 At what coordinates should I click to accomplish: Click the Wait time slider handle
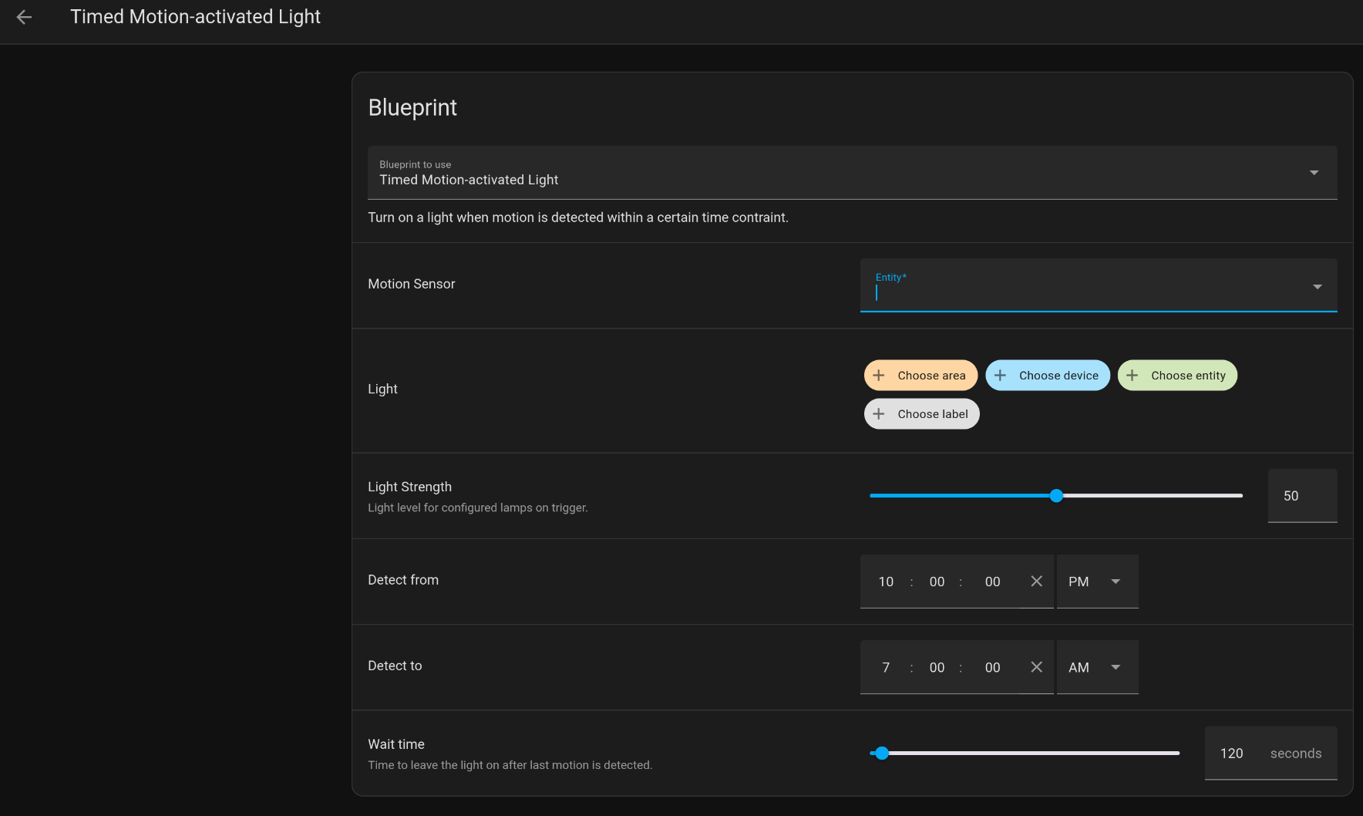click(882, 754)
